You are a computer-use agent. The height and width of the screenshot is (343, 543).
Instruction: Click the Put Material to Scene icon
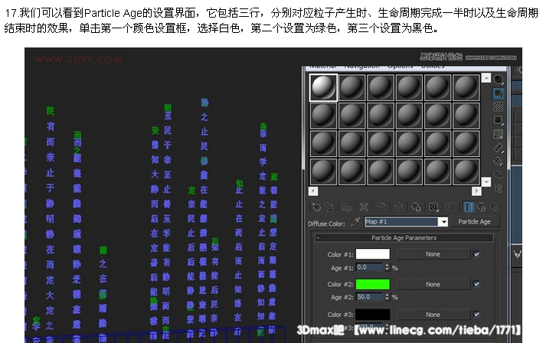click(329, 207)
